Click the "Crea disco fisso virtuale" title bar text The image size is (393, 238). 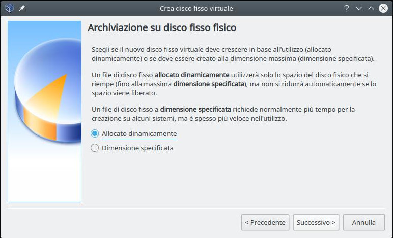[196, 8]
